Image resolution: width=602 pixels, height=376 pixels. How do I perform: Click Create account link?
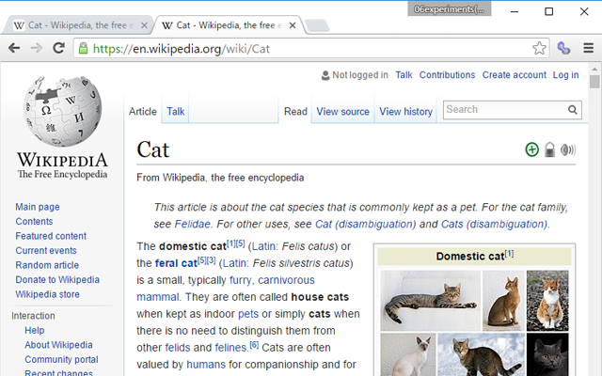(x=515, y=75)
